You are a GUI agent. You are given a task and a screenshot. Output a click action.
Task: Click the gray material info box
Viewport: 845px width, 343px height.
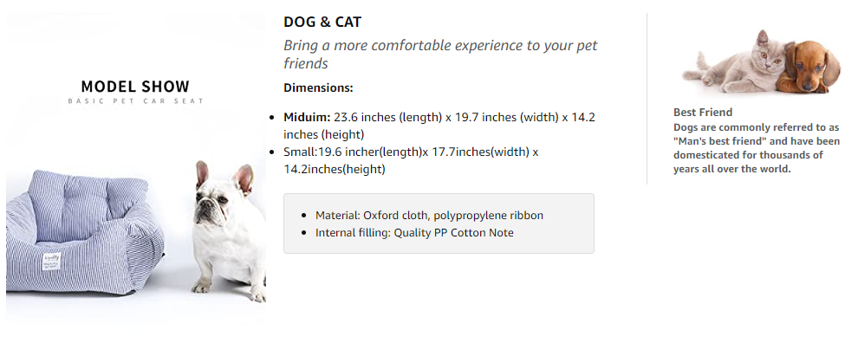click(439, 223)
